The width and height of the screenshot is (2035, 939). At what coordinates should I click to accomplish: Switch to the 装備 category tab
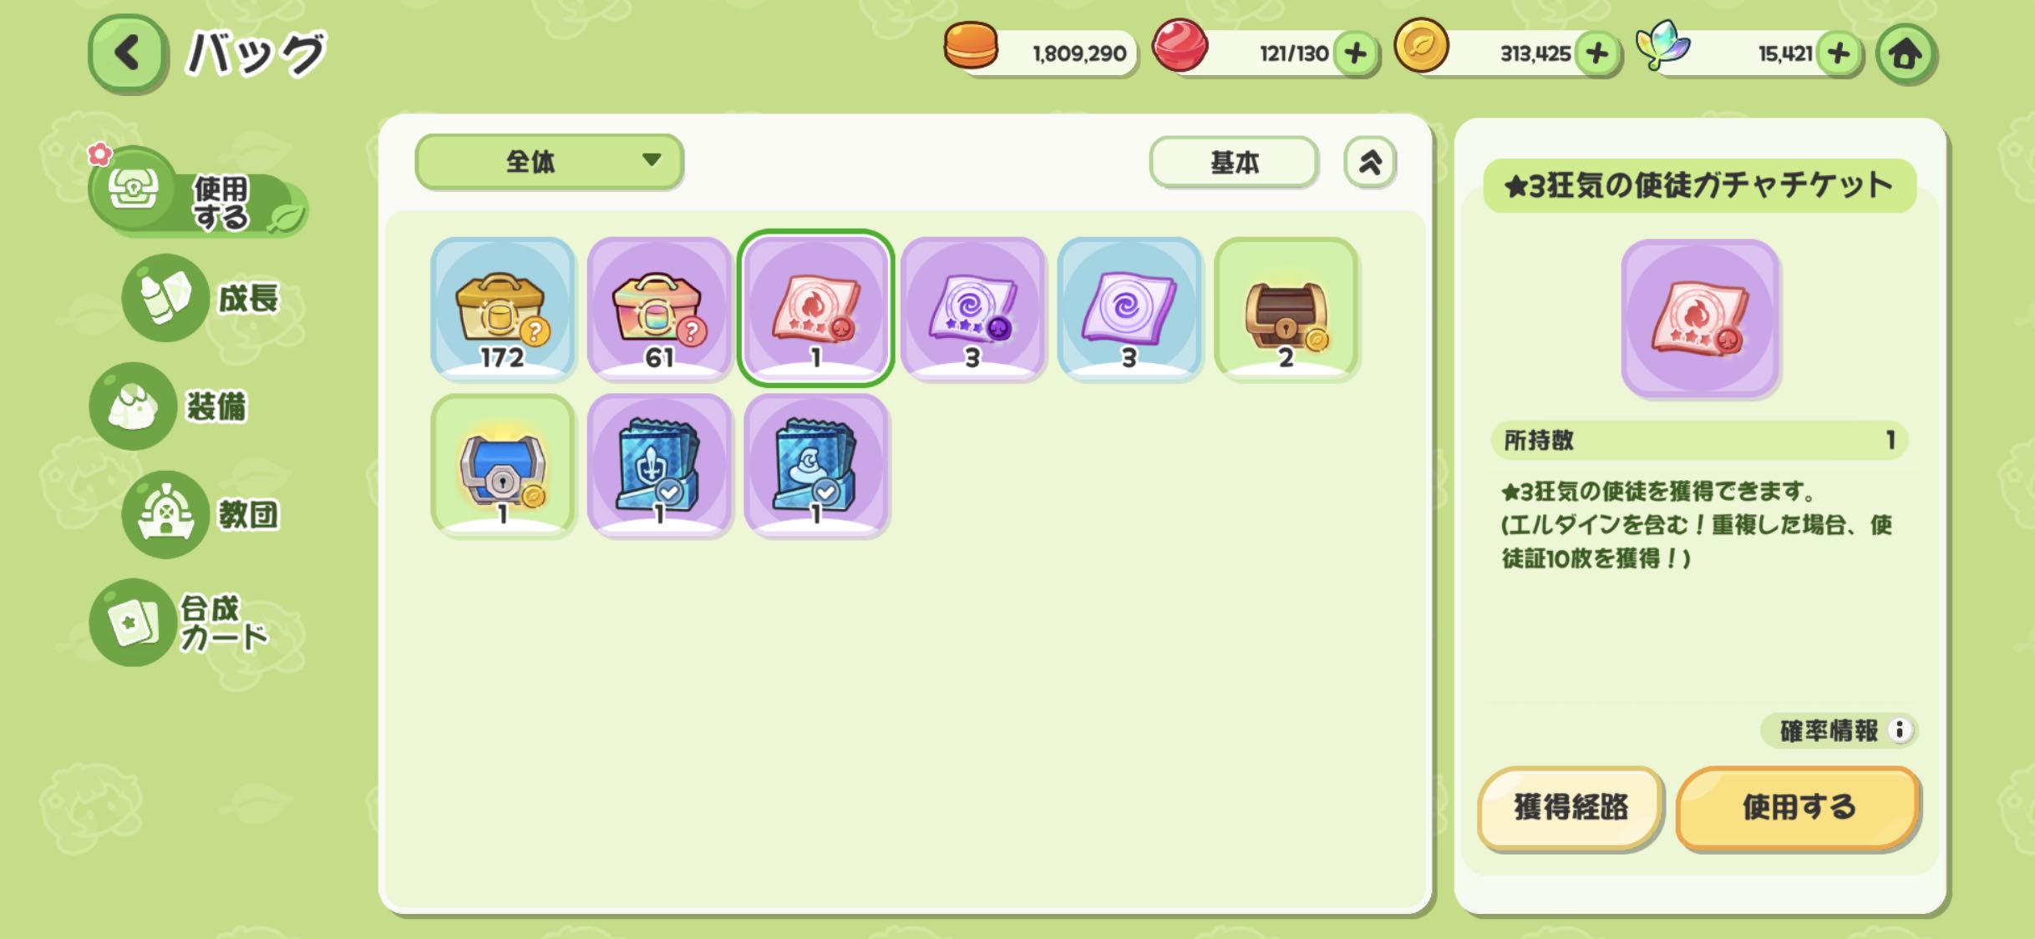coord(171,406)
